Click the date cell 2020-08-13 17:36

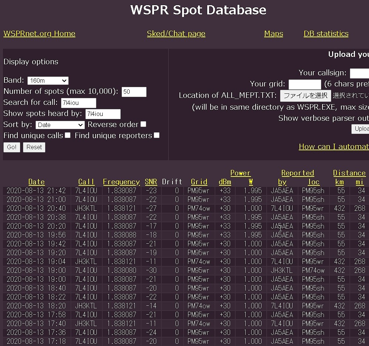click(36, 332)
